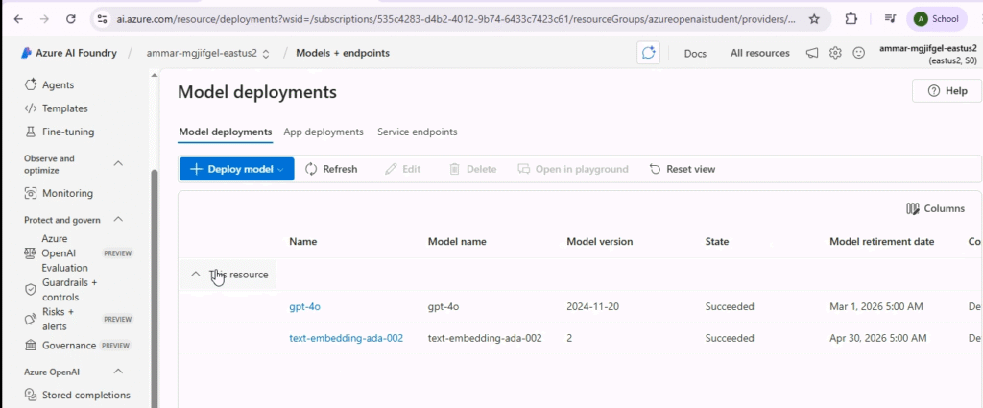Click the announcements megaphone icon
This screenshot has width=983, height=408.
point(812,53)
